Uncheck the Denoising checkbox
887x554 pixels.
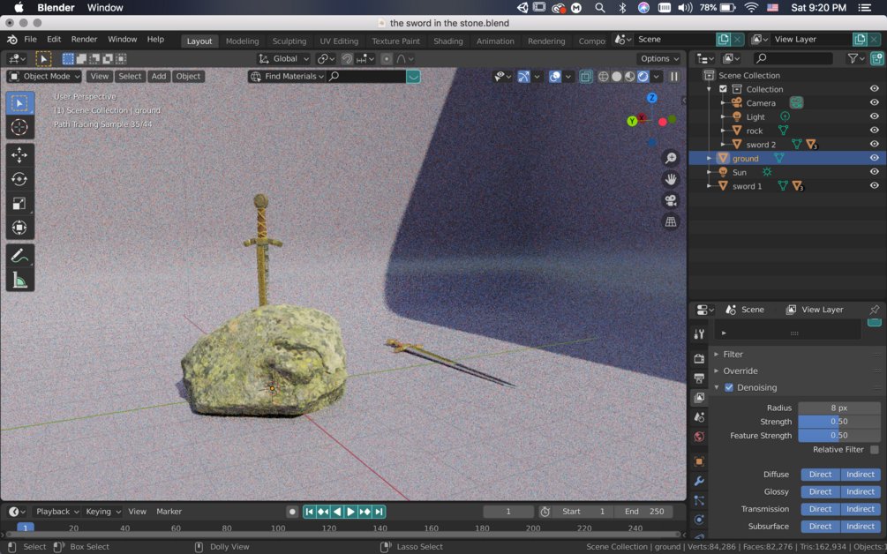pyautogui.click(x=729, y=388)
